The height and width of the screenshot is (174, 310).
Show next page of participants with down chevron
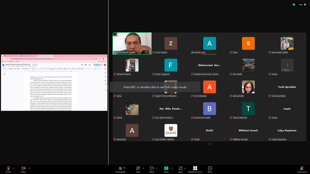click(210, 144)
